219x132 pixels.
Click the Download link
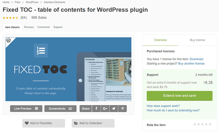click(196, 59)
